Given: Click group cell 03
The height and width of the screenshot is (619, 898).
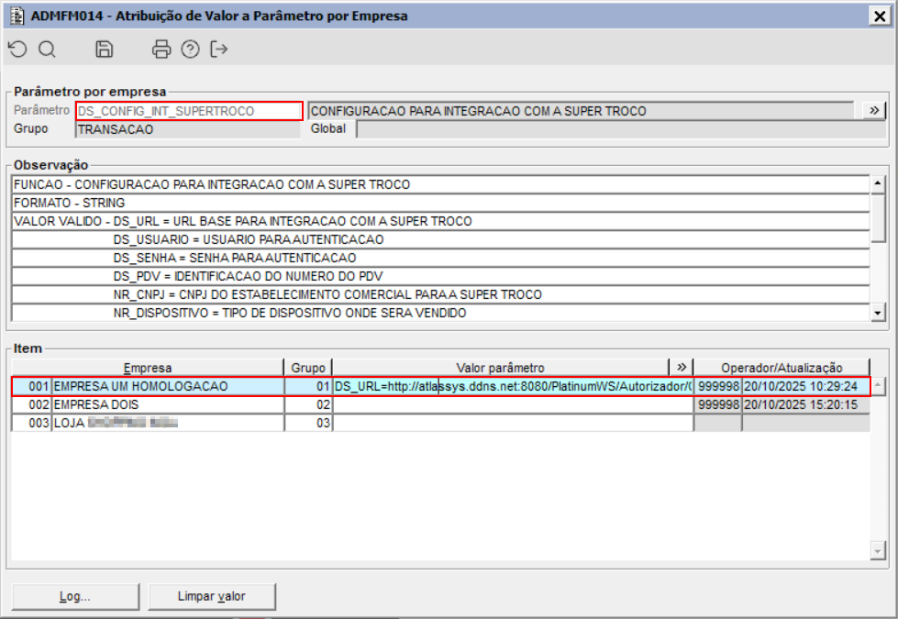Looking at the screenshot, I should point(308,423).
